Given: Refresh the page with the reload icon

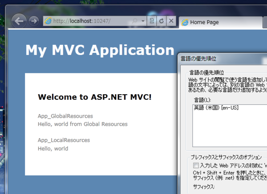Looking at the screenshot, I should pos(162,21).
